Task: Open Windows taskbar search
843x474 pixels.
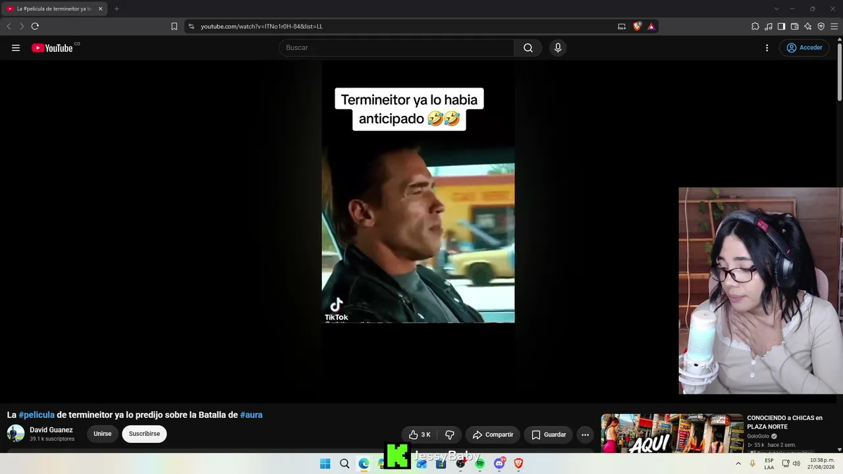Action: pyautogui.click(x=344, y=463)
